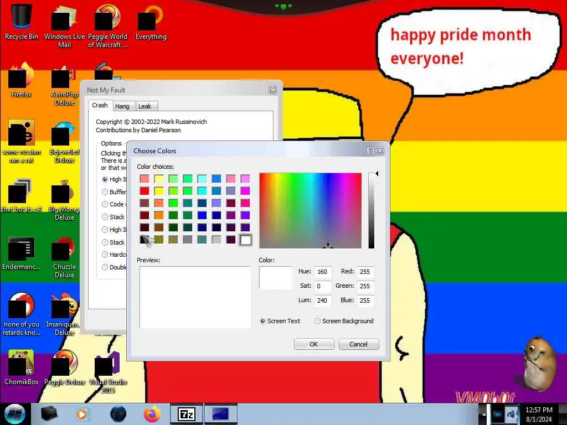
Task: Switch to the blue window taskbar button
Action: click(x=220, y=414)
